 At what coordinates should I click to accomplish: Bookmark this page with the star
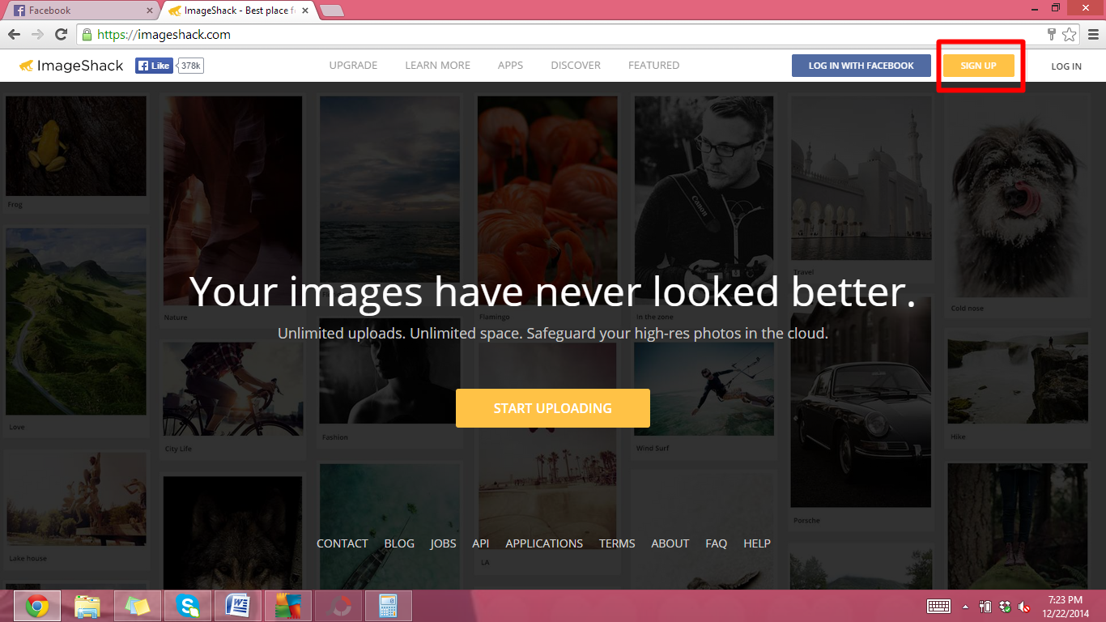point(1069,34)
